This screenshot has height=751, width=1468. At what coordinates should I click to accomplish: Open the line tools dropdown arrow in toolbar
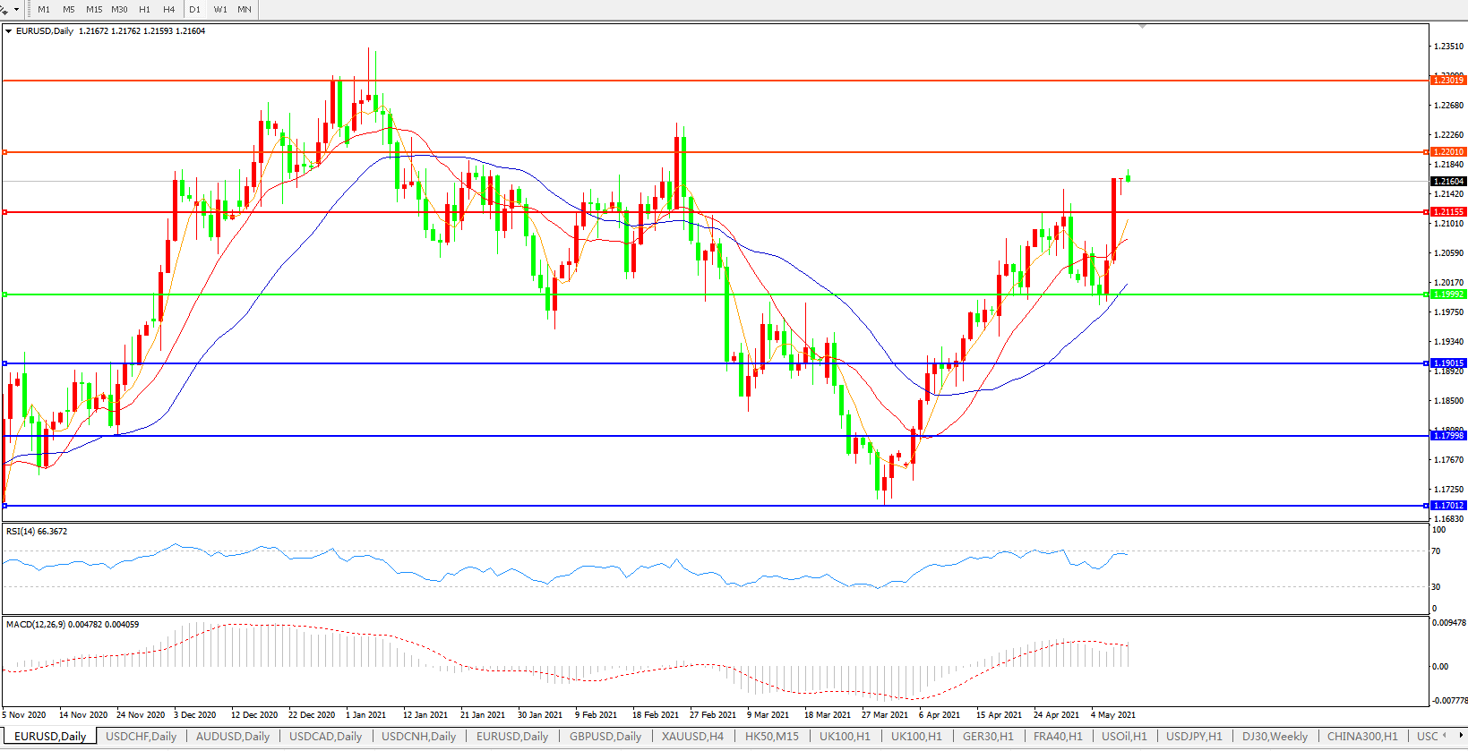click(16, 10)
